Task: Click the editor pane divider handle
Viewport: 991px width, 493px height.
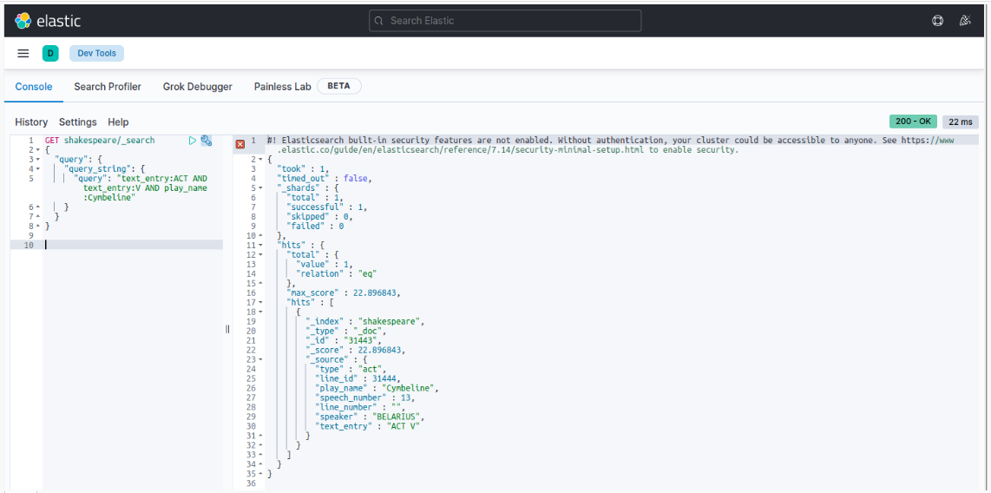Action: (x=227, y=329)
